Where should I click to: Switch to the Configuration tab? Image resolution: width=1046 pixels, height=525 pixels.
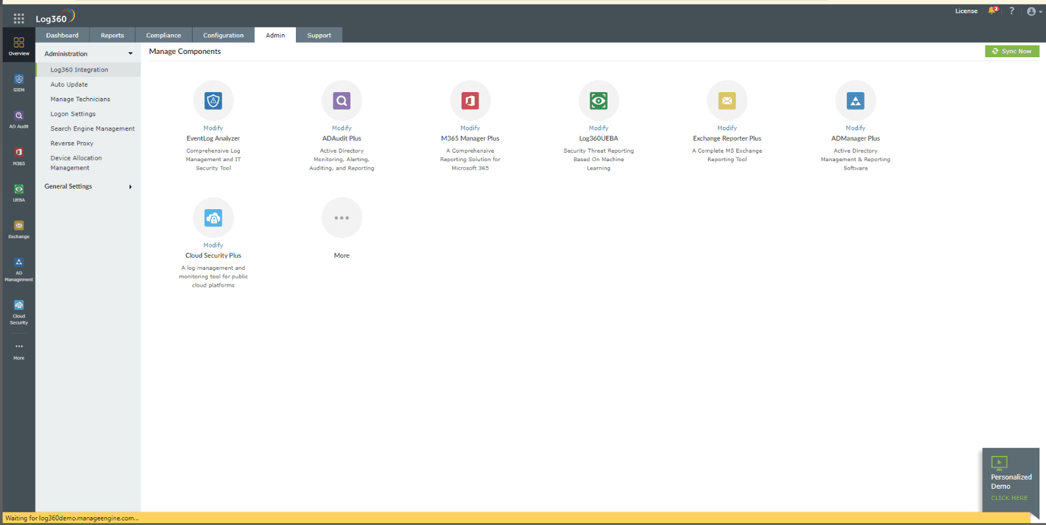[x=224, y=36]
